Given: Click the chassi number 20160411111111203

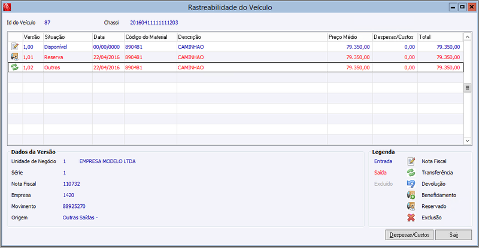Looking at the screenshot, I should click(154, 23).
